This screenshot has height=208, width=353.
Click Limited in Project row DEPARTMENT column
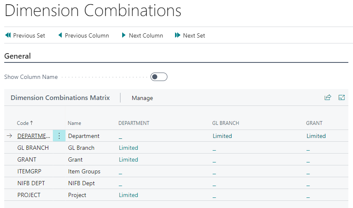pos(129,195)
